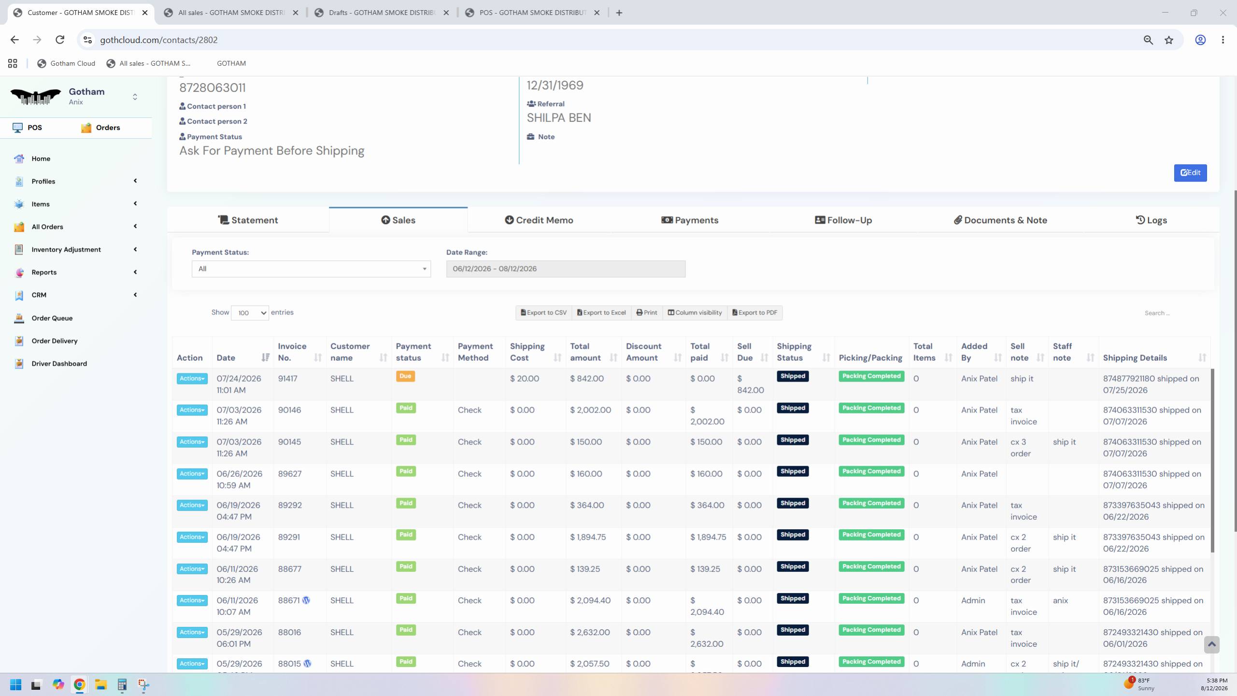Click the Driver Dashboard icon

coord(19,363)
